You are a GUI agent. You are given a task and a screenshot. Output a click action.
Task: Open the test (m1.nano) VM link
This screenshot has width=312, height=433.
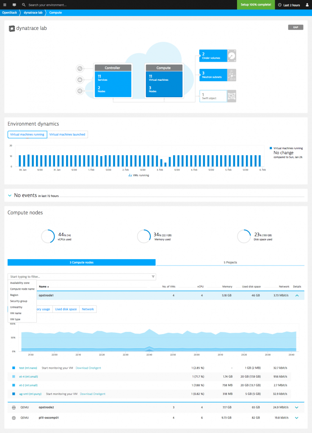pyautogui.click(x=28, y=368)
